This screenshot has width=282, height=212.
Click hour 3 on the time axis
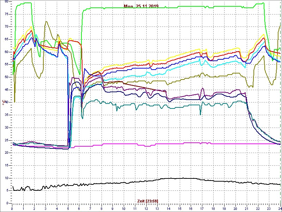pos(46,209)
